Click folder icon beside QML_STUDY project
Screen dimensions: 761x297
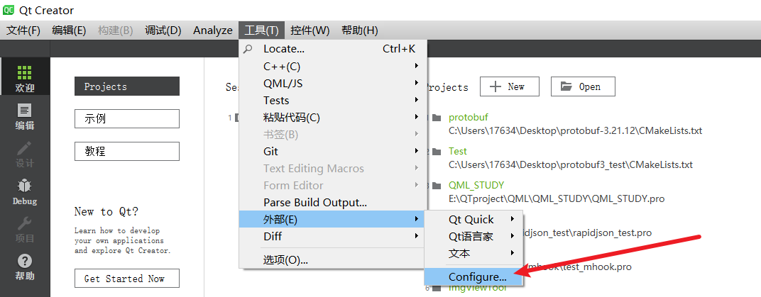click(437, 185)
